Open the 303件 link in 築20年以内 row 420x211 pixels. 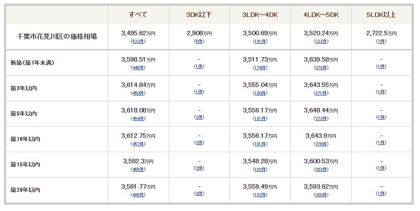(321, 195)
